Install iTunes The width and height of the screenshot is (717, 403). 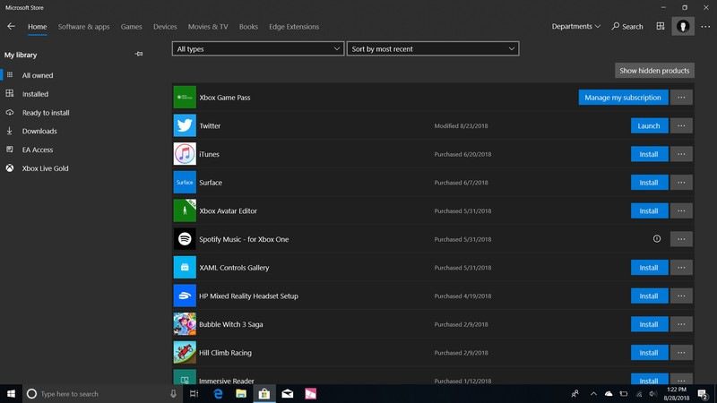click(x=649, y=154)
